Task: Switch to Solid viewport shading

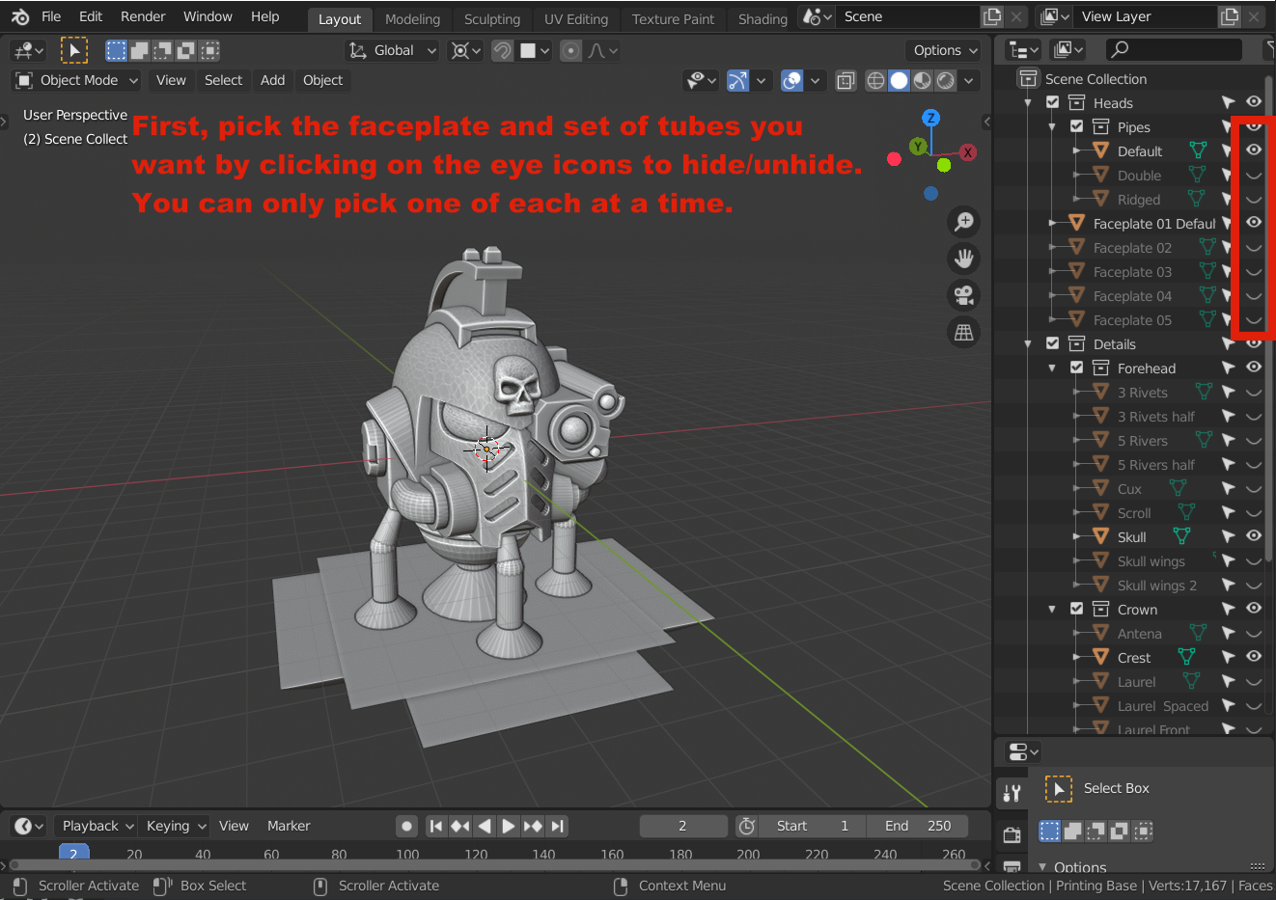Action: [x=899, y=80]
